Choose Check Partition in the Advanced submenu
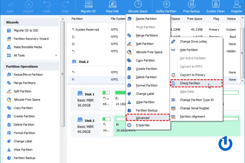 pyautogui.click(x=190, y=83)
